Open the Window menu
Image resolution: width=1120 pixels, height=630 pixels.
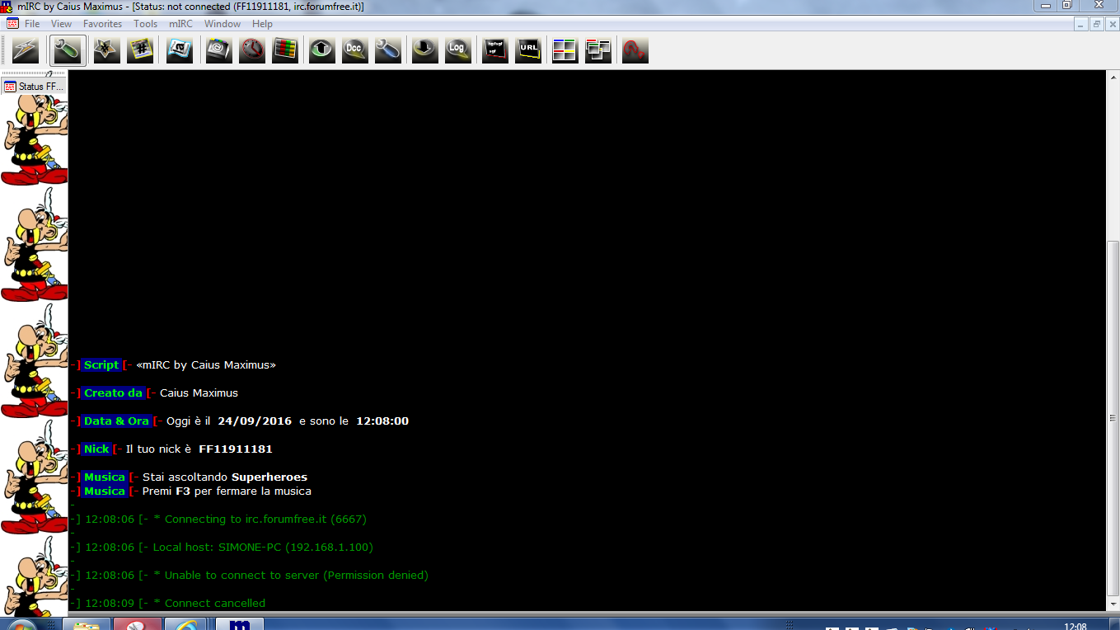[223, 24]
